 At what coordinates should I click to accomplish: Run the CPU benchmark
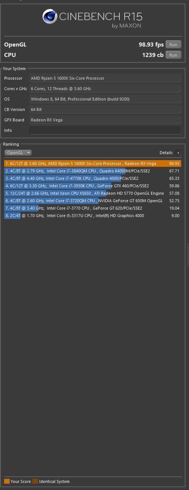click(x=173, y=55)
